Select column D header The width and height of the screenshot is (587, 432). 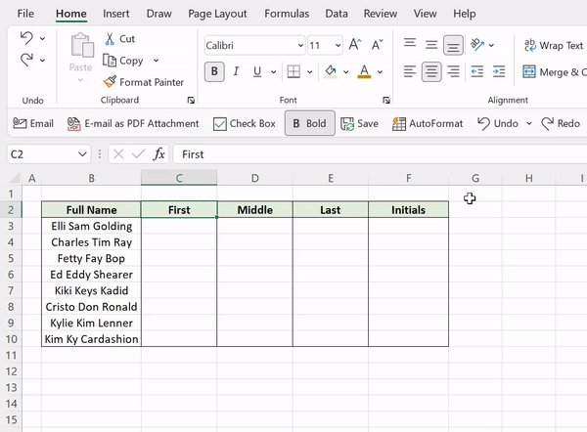(x=255, y=178)
